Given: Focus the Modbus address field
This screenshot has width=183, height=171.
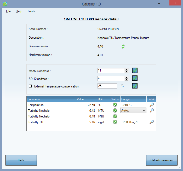Looking at the screenshot, I should coord(111,71).
